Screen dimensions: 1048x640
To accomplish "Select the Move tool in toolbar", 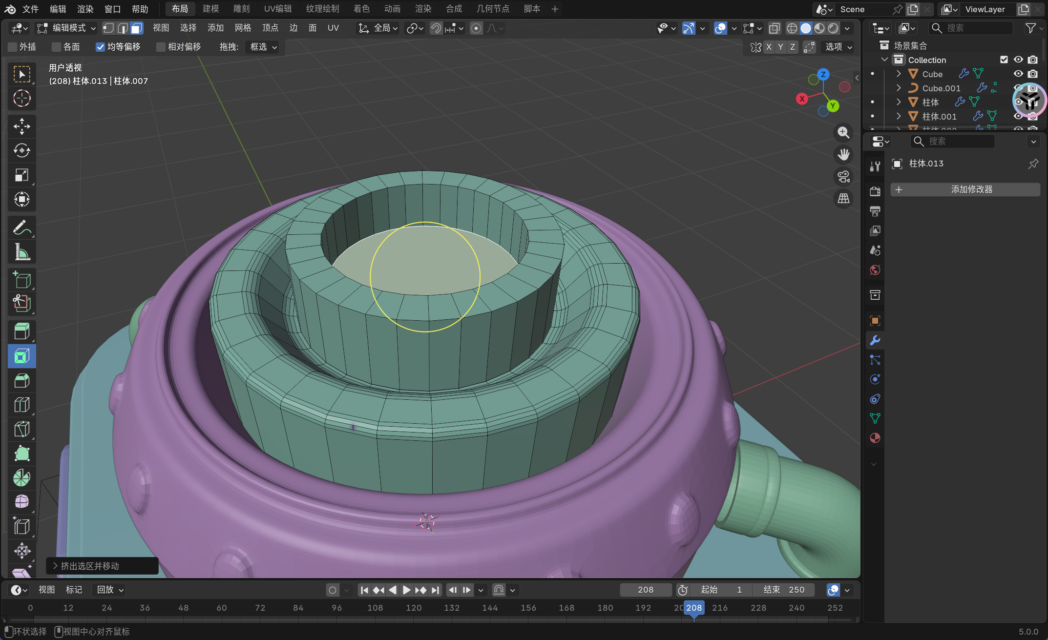I will click(x=21, y=126).
